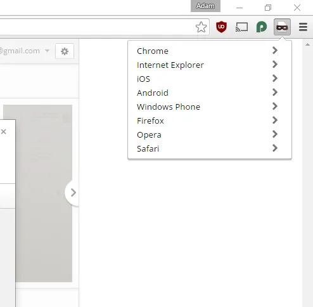This screenshot has height=307, width=313.
Task: Click the Adam profile button
Action: pyautogui.click(x=205, y=6)
